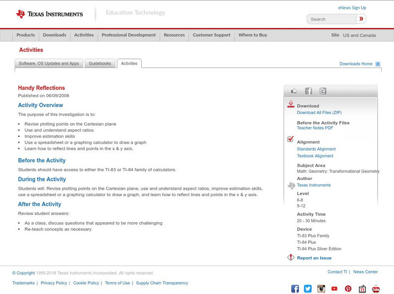
Task: Click the Alignment checkmark icon
Action: [291, 139]
